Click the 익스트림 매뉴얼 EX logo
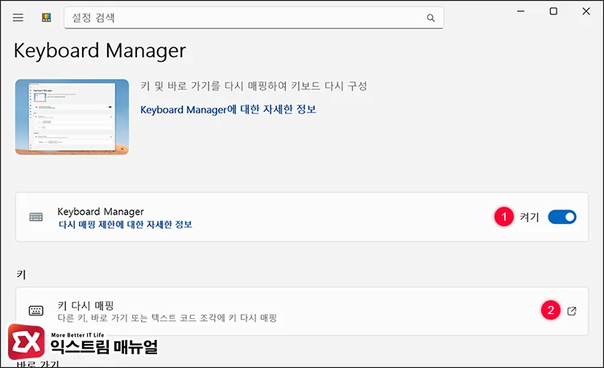Viewport: 604px width, 368px height. [27, 342]
